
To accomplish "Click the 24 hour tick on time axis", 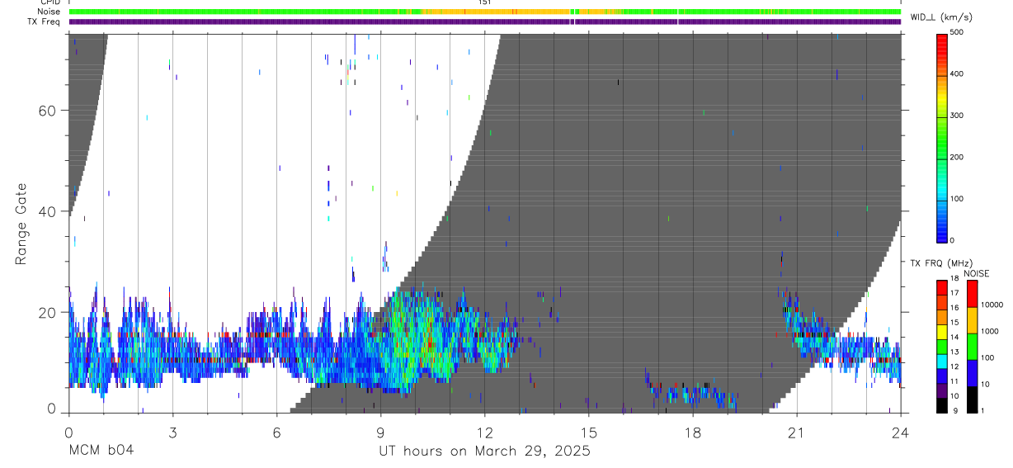I will [x=901, y=432].
